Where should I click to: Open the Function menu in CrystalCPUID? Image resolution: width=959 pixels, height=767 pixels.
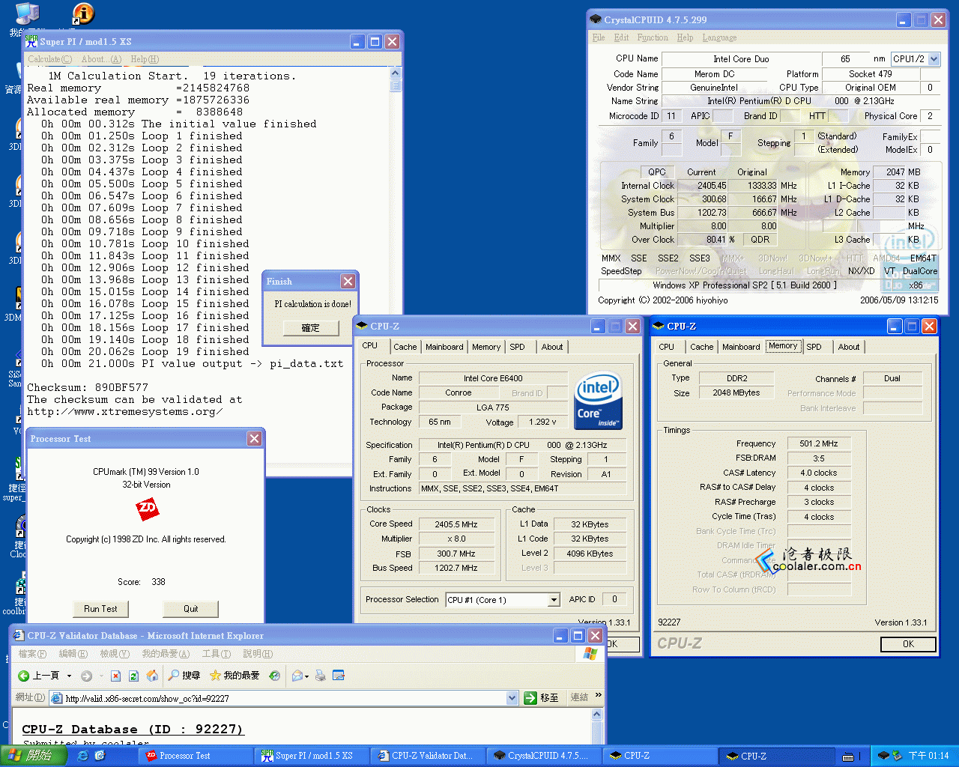[x=652, y=37]
